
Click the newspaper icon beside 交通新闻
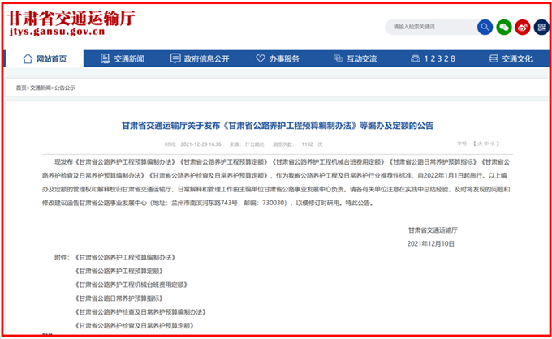[x=104, y=58]
